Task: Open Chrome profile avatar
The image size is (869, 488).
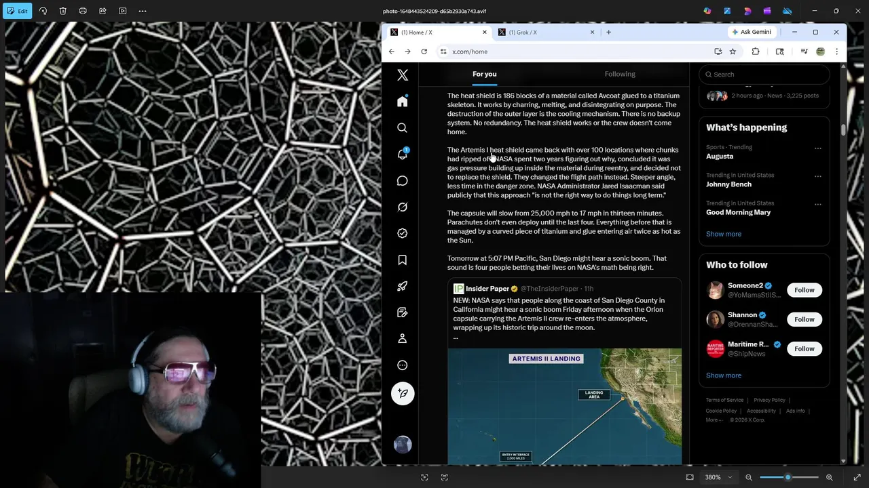Action: click(820, 52)
